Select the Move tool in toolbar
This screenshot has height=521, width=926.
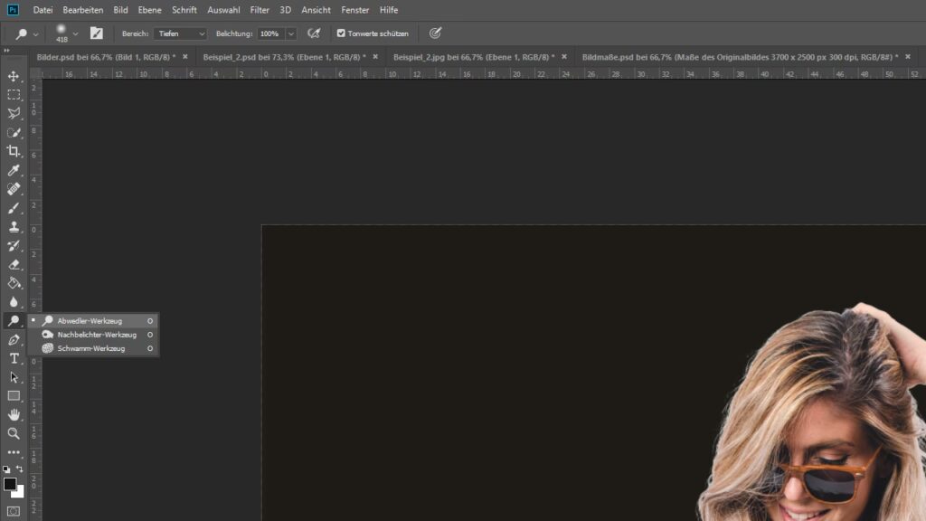point(14,76)
